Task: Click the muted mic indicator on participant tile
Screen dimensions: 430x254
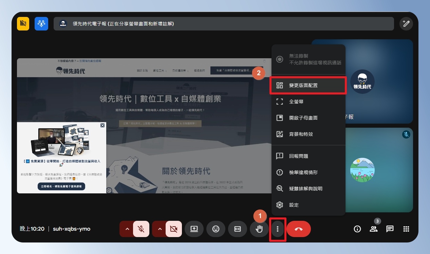Action: 406,134
